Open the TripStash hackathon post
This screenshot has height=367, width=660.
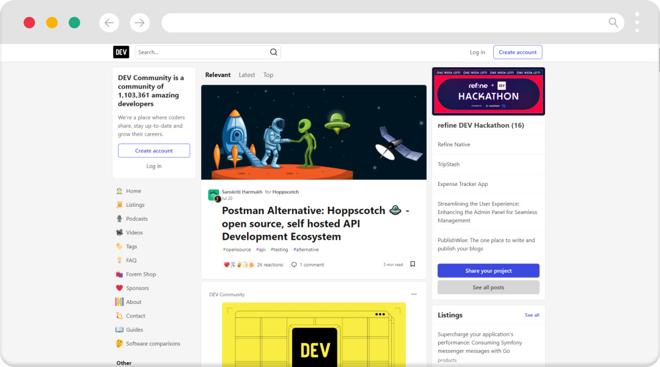click(x=449, y=165)
